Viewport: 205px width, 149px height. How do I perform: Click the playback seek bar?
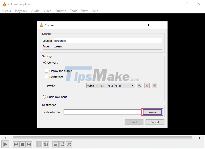(102, 138)
